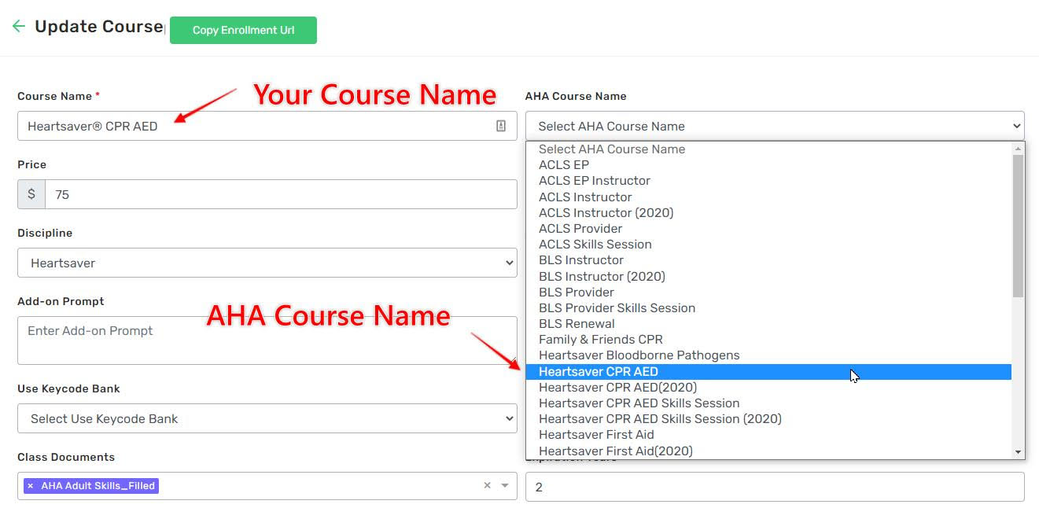
Task: Select the highlighted Heartsaver CPR AED option
Action: coord(769,371)
